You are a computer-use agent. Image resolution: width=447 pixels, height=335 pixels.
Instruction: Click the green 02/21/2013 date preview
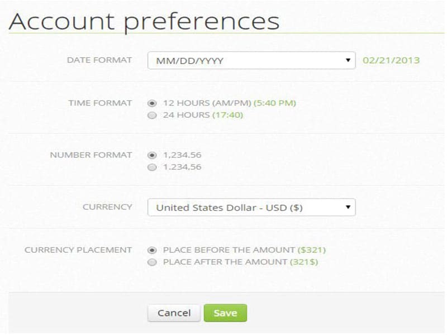(391, 60)
